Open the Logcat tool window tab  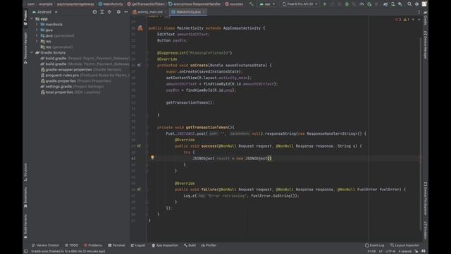tap(138, 246)
